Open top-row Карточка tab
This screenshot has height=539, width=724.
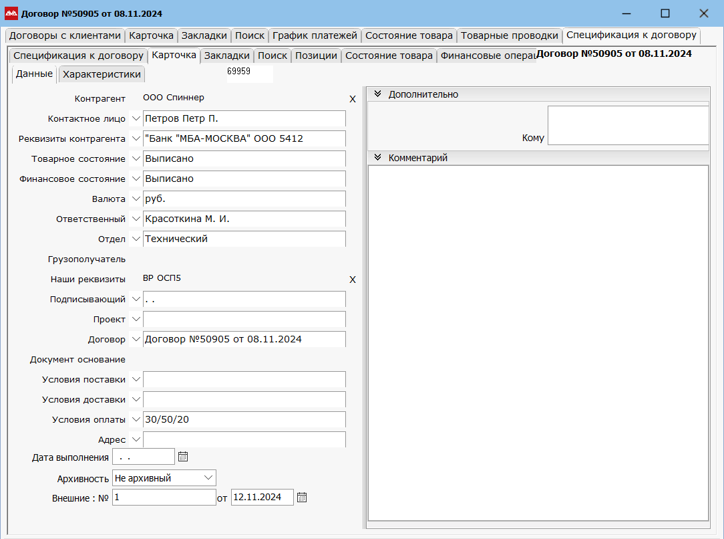coord(151,35)
